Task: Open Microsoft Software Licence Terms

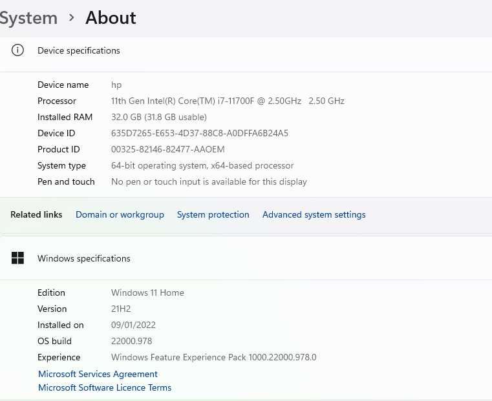Action: [x=105, y=387]
